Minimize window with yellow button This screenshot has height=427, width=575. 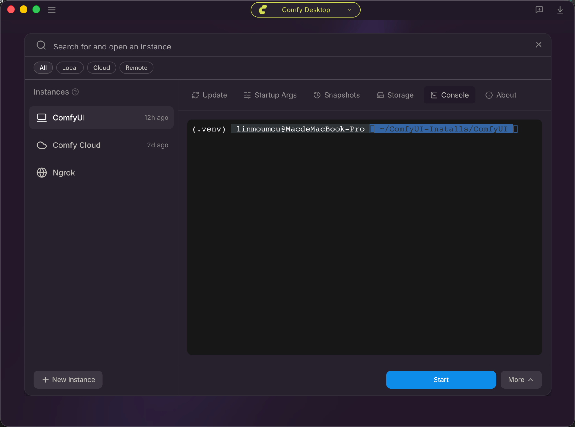[23, 9]
